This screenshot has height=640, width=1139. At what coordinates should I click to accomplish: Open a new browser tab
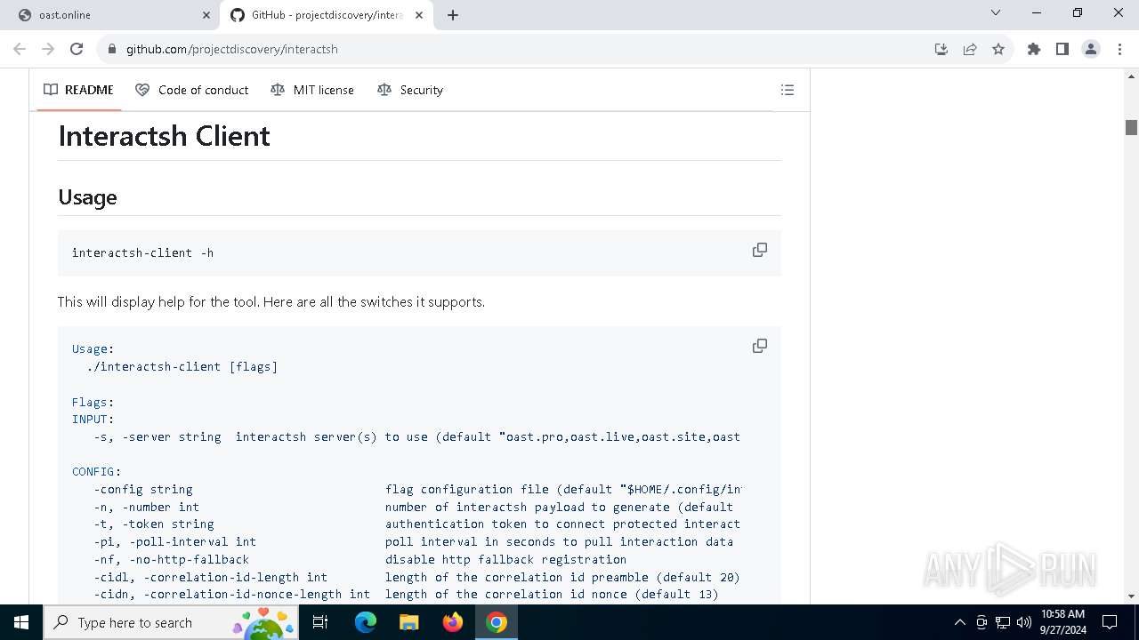click(453, 15)
